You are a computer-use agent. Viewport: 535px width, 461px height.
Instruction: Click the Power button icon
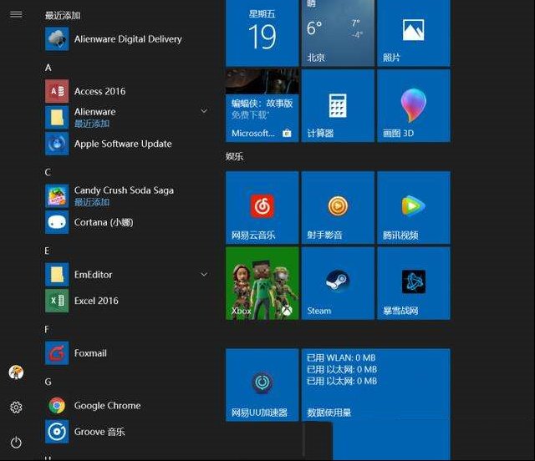(x=16, y=443)
